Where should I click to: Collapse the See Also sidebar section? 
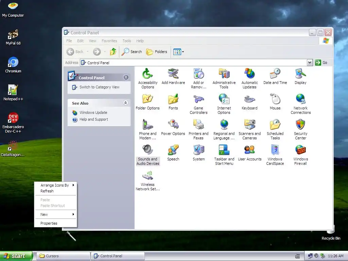click(126, 103)
